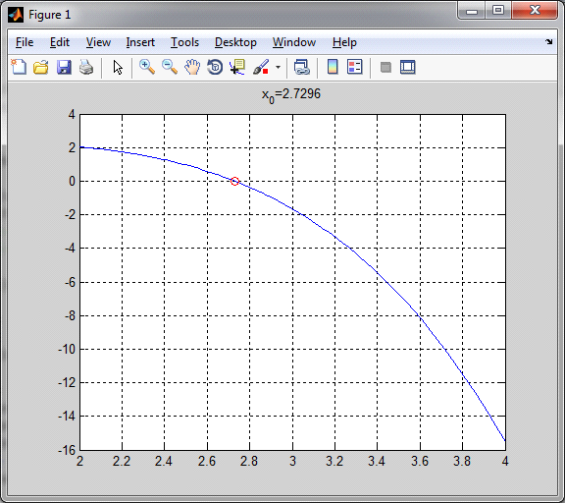
Task: Select the Edit Plot arrow tool
Action: point(118,68)
